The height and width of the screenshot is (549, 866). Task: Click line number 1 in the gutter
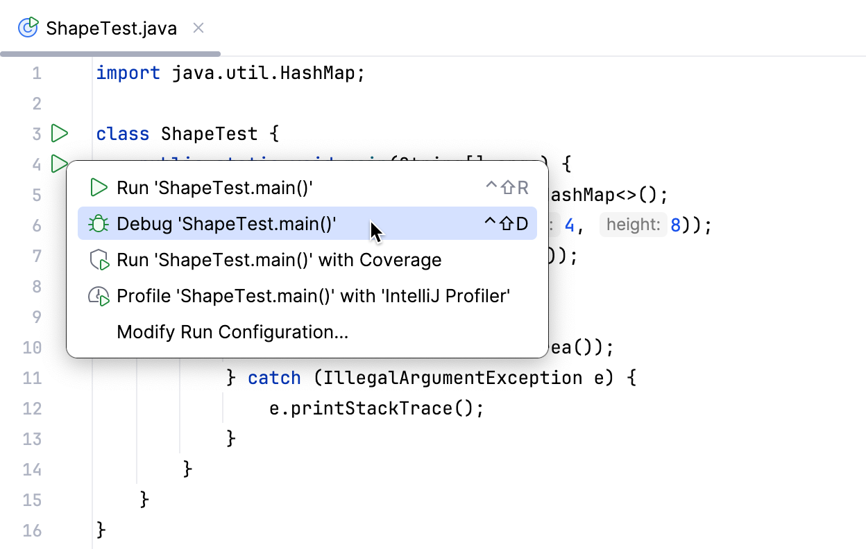pos(36,73)
